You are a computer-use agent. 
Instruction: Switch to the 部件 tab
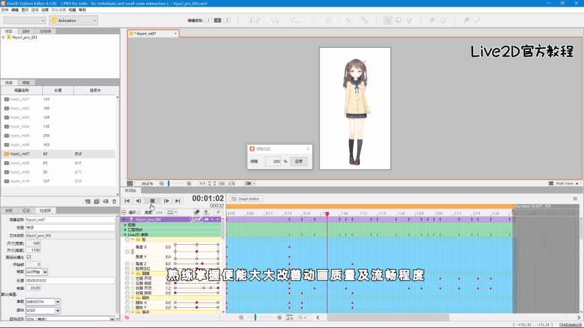(x=26, y=32)
